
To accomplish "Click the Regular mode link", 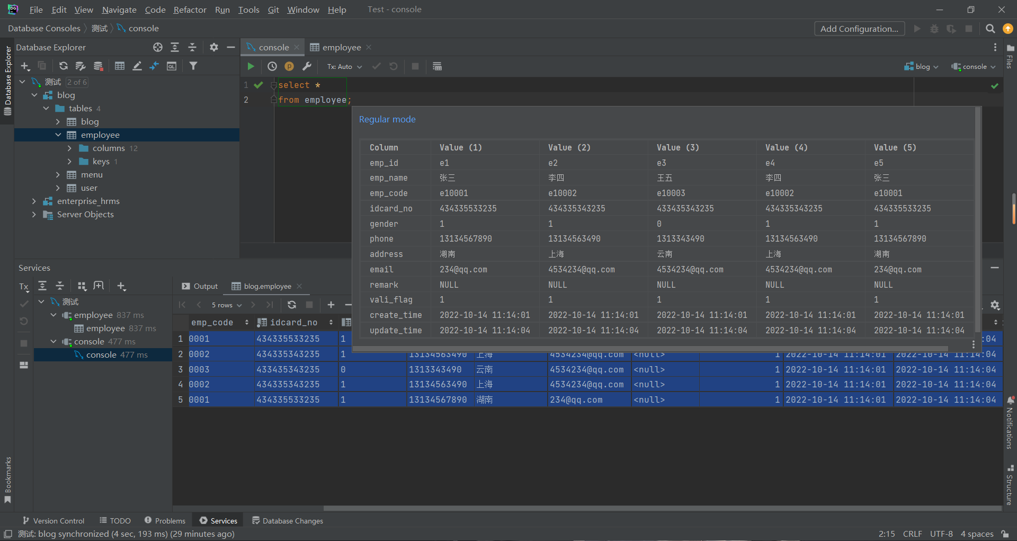I will coord(387,119).
